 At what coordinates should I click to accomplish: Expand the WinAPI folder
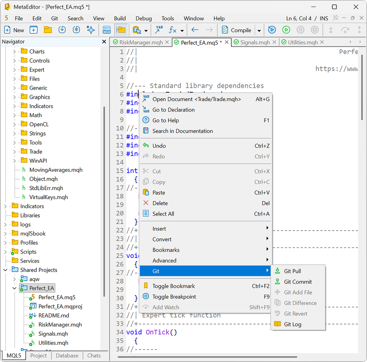[x=15, y=161]
